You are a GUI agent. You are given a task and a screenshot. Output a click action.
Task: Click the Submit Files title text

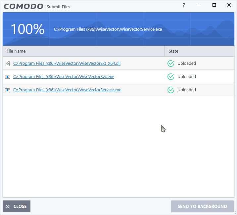[x=59, y=7]
